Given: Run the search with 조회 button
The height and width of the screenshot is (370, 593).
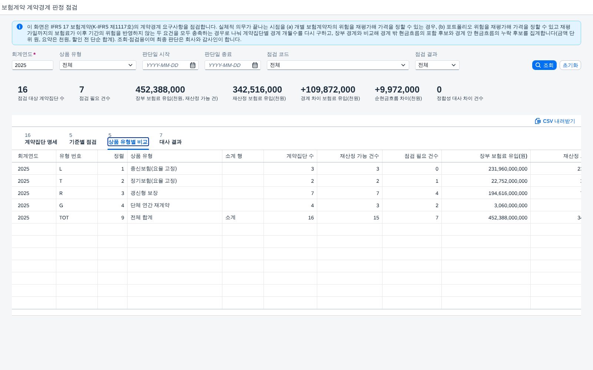Looking at the screenshot, I should (x=544, y=65).
